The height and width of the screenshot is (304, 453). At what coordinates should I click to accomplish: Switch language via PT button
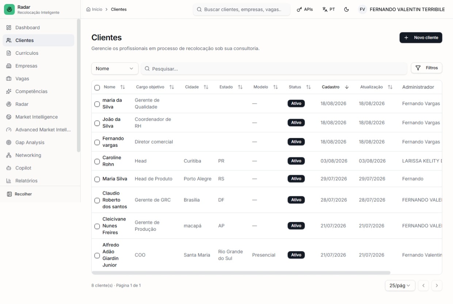329,9
